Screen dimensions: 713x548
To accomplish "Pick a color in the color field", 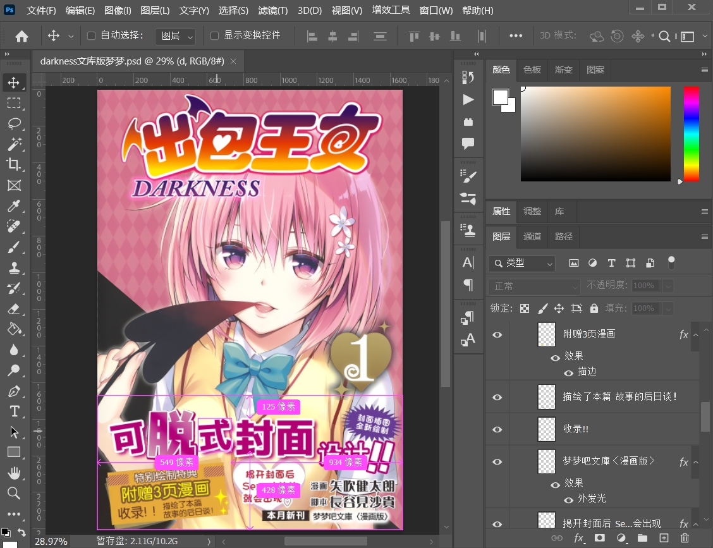I will 595,134.
